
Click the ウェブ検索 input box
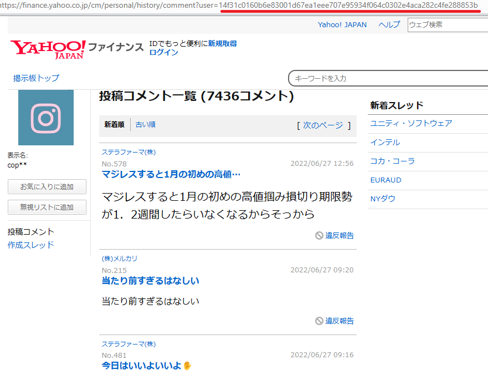447,25
